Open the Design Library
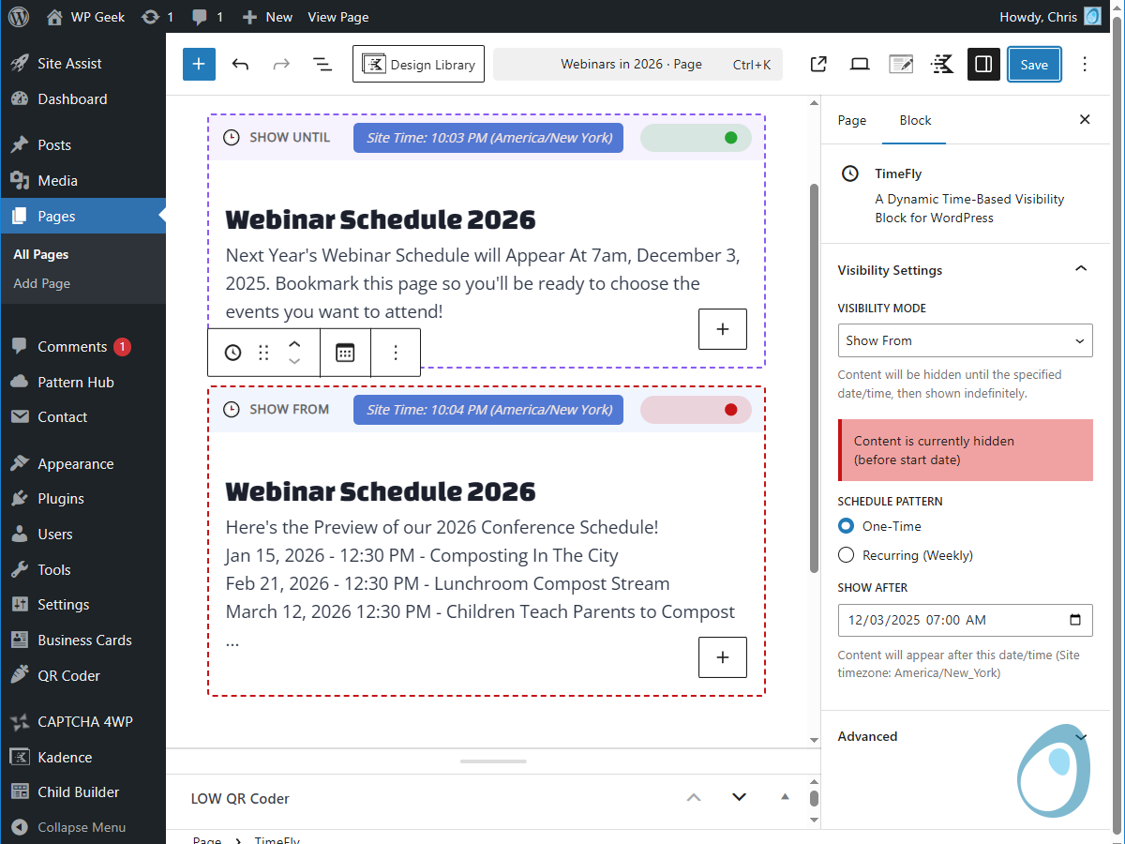The height and width of the screenshot is (844, 1125). [418, 64]
